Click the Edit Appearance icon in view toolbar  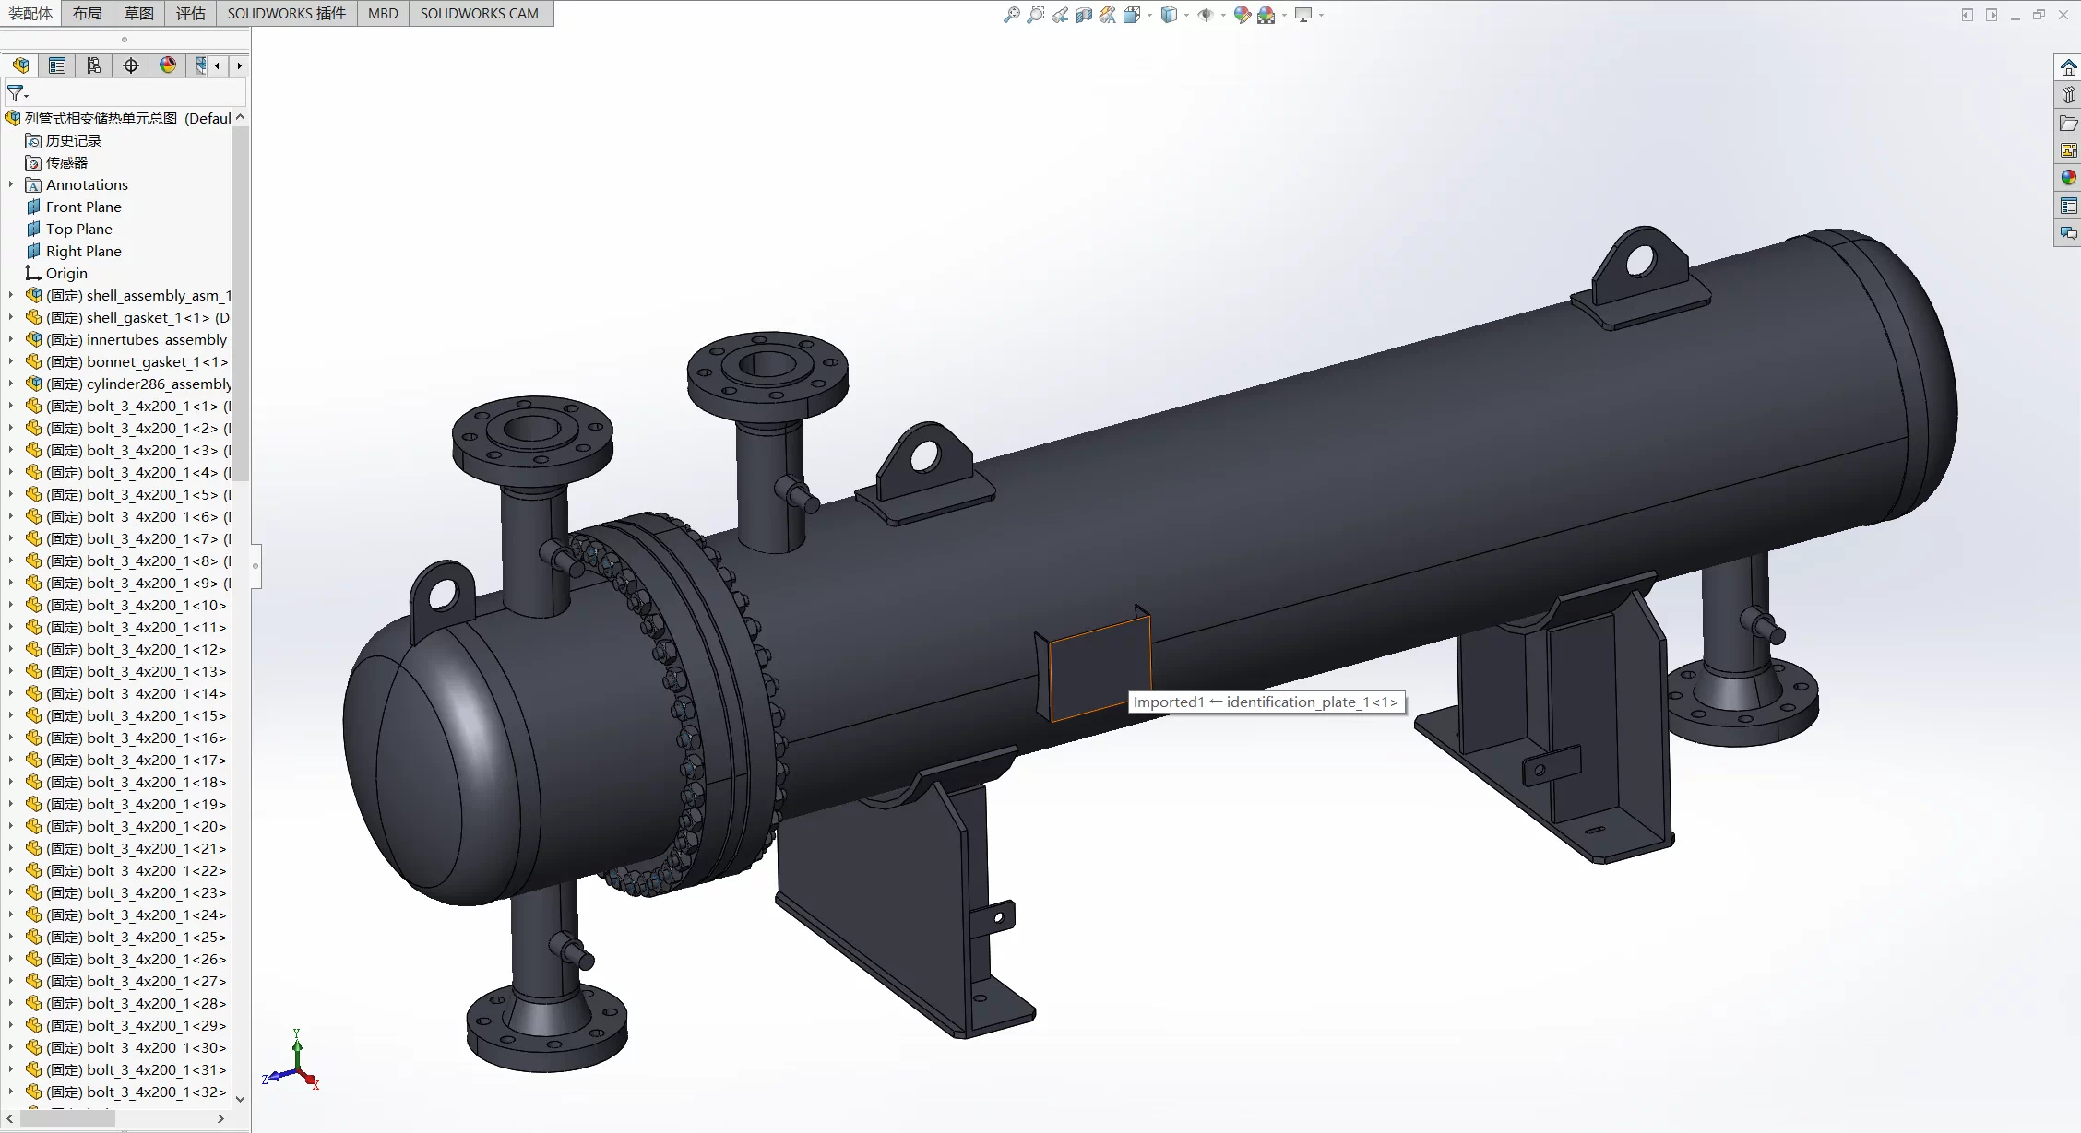(x=1242, y=15)
